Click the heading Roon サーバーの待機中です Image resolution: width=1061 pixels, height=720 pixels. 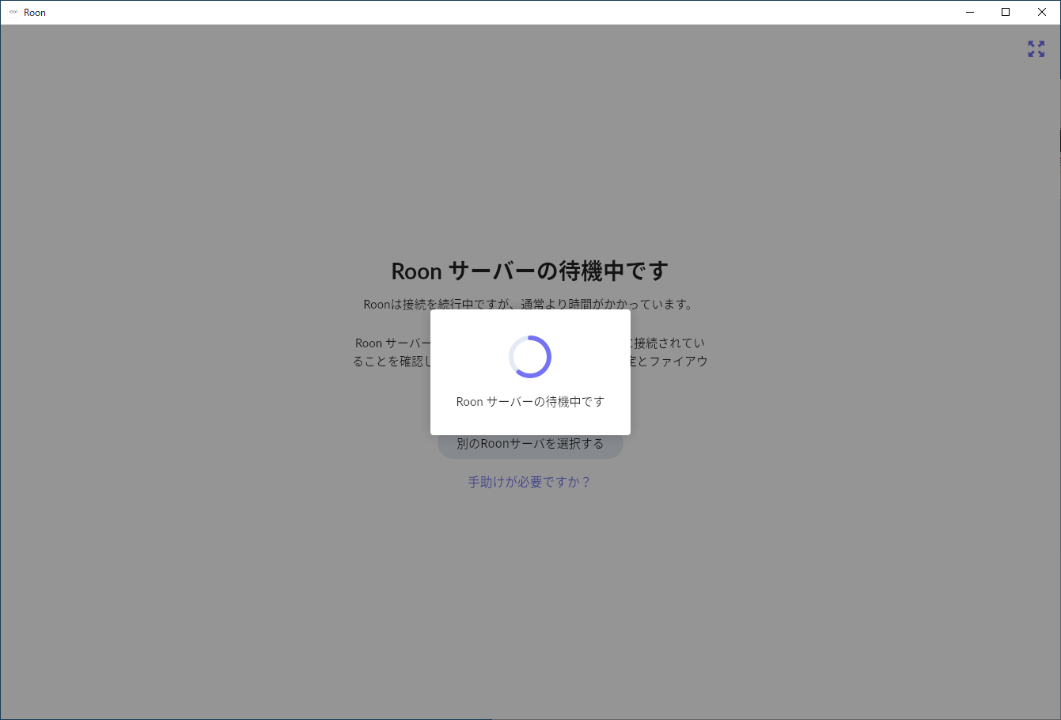(530, 271)
